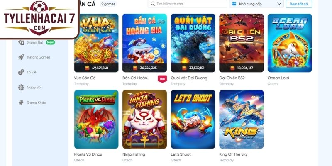Launch the Ocean Lord game thumbnail
332x166 pixels.
click(x=290, y=43)
